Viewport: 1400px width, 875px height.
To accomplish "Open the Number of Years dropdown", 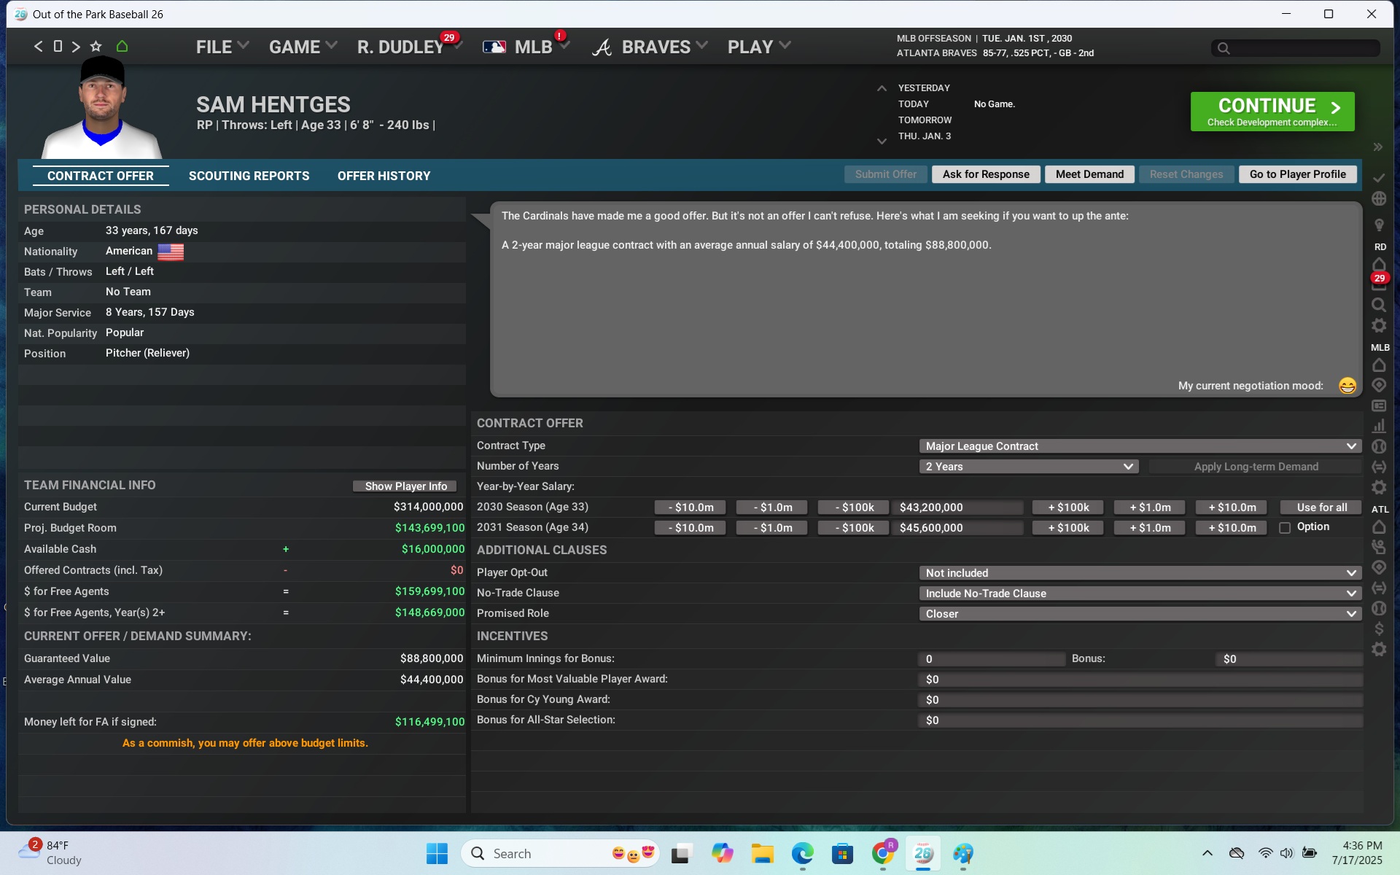I will [x=1028, y=467].
